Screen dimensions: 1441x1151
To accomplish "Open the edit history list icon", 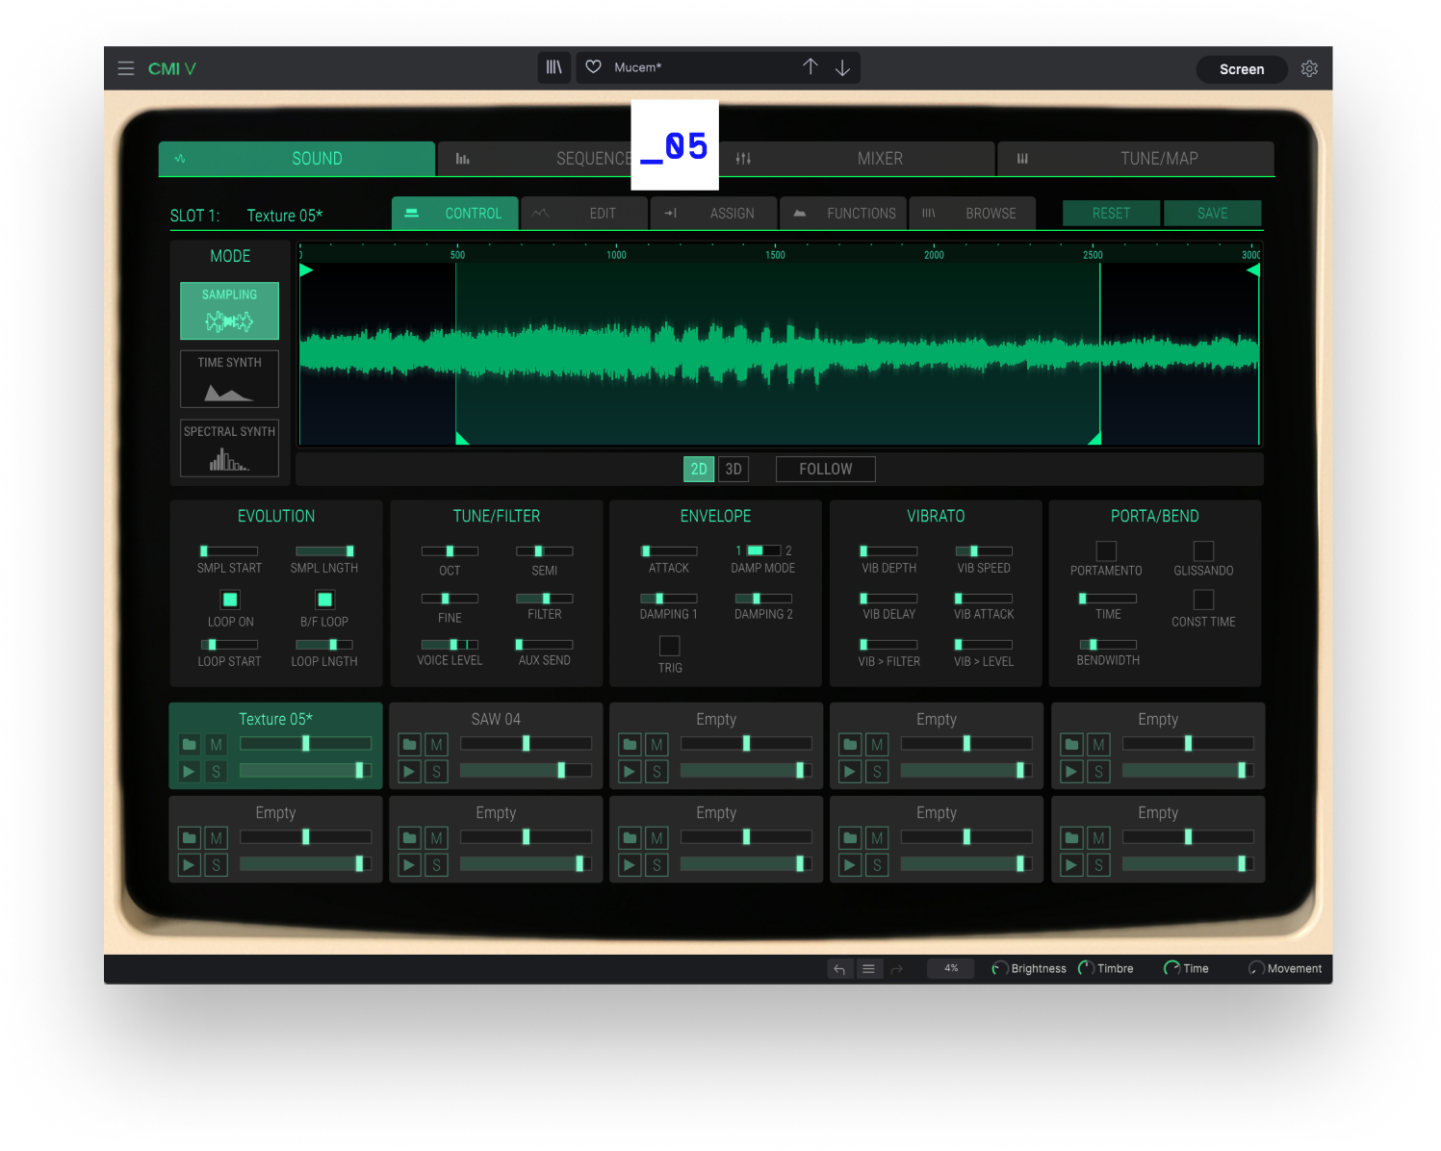I will point(868,969).
